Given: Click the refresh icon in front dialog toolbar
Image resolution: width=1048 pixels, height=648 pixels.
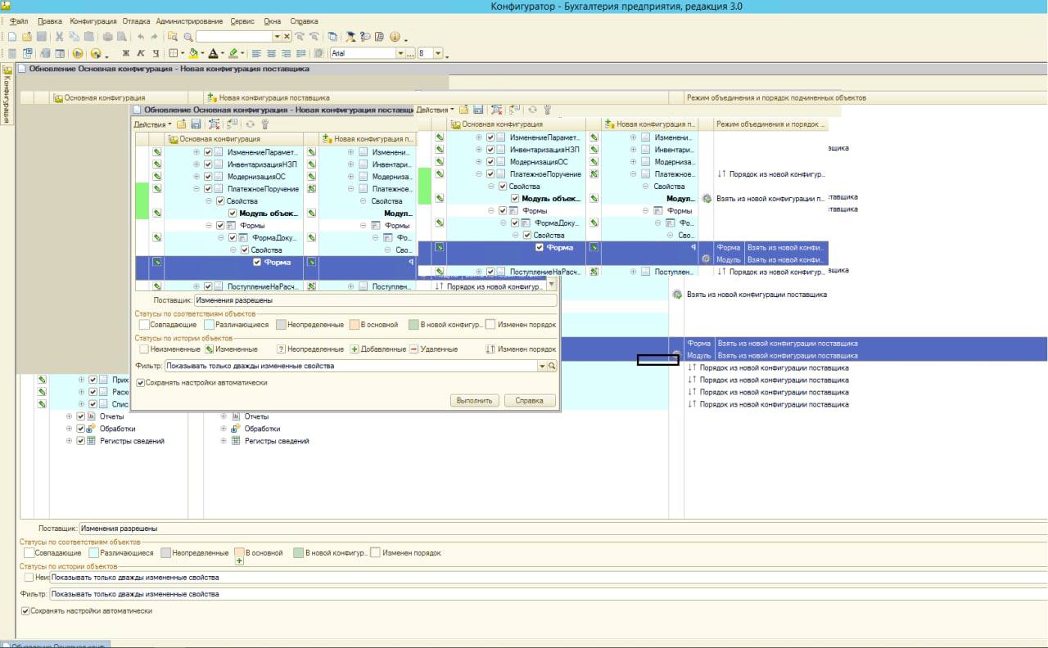Looking at the screenshot, I should coord(250,124).
